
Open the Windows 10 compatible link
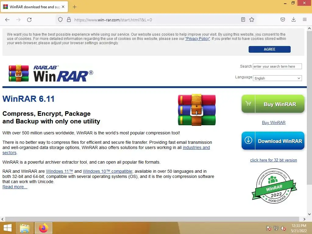coord(108,171)
